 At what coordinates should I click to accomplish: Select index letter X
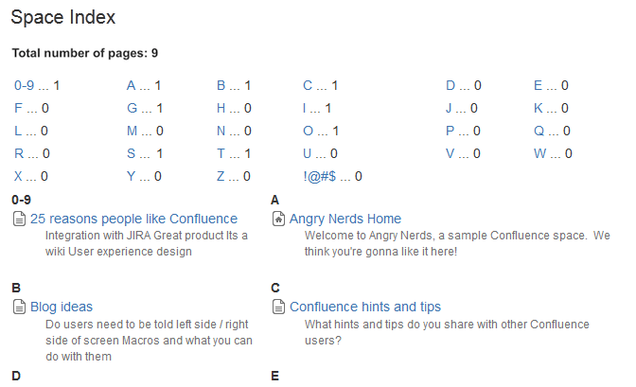18,176
